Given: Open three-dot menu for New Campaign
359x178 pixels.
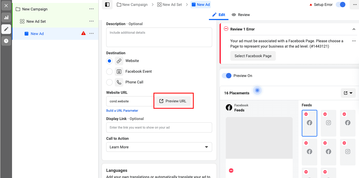Looking at the screenshot, I should tap(91, 9).
